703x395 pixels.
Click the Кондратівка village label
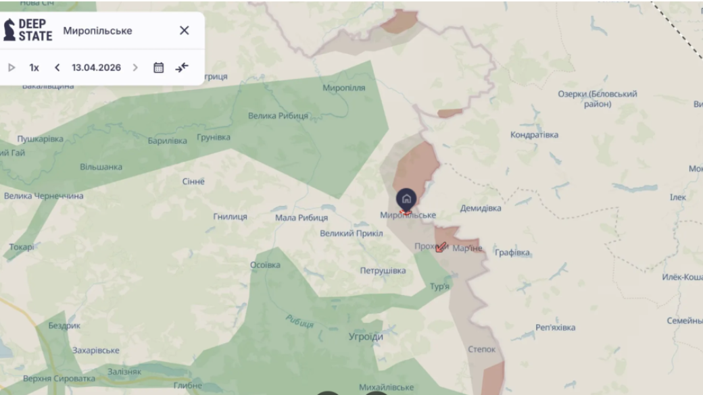535,135
